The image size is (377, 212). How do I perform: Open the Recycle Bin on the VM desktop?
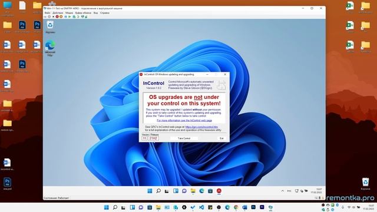pyautogui.click(x=50, y=27)
